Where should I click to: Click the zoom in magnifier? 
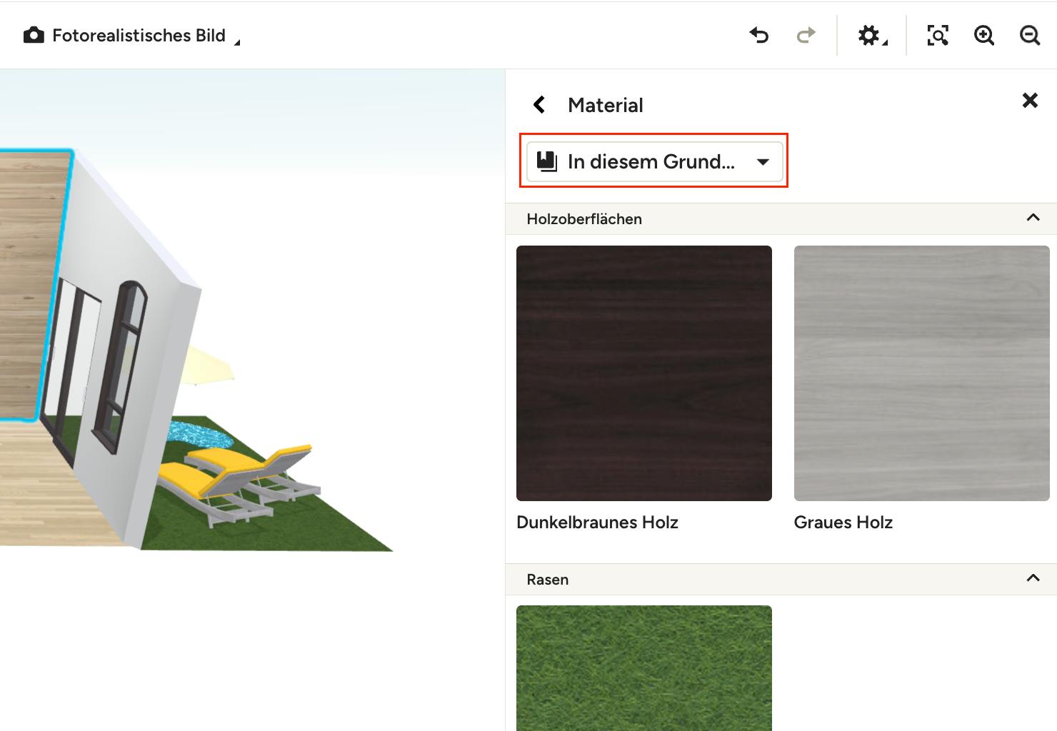coord(984,35)
